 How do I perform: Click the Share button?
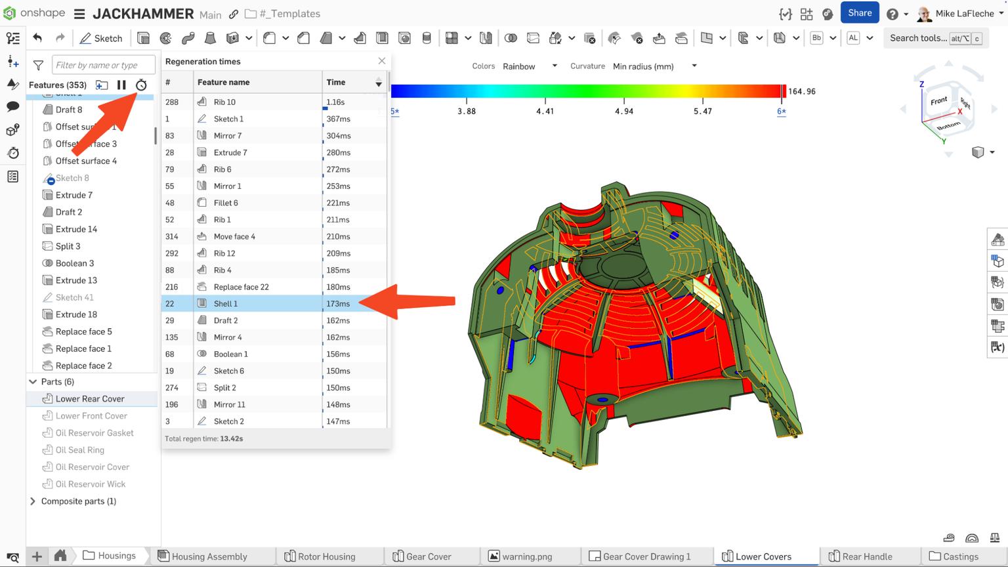pyautogui.click(x=860, y=12)
